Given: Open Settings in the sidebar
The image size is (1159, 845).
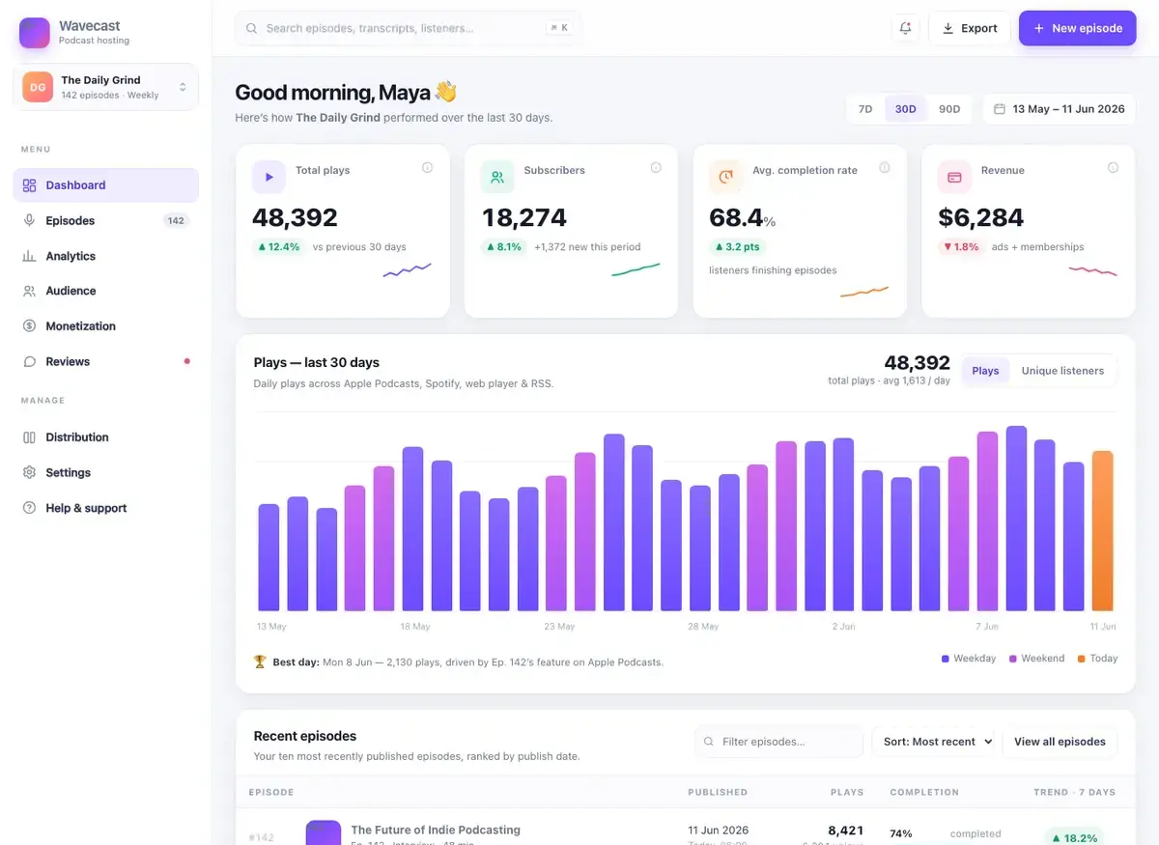Looking at the screenshot, I should (105, 472).
